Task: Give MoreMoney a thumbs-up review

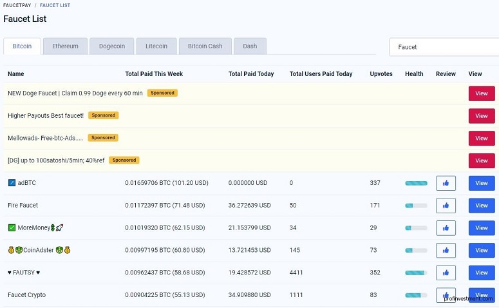Action: [x=446, y=227]
